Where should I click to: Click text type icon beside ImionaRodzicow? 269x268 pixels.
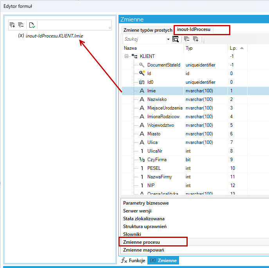point(142,117)
